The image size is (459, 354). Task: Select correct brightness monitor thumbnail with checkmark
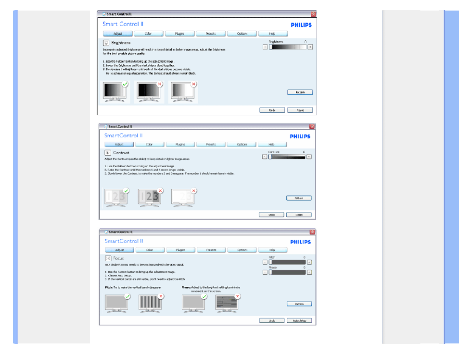click(x=115, y=92)
